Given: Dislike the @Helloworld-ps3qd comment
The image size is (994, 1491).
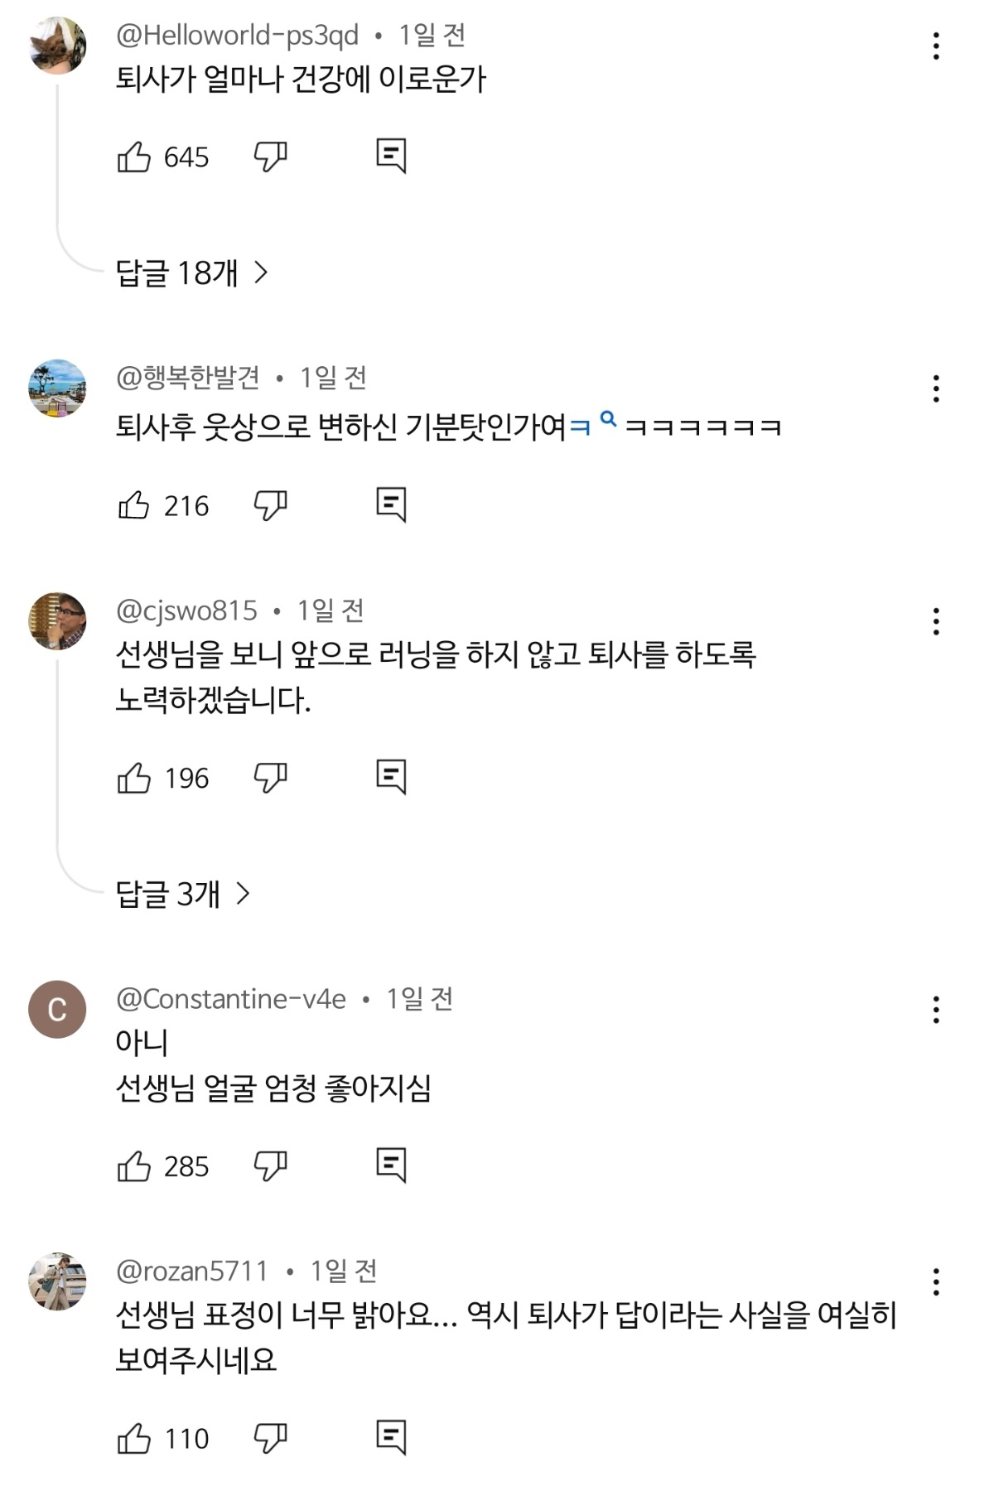Looking at the screenshot, I should tap(270, 157).
